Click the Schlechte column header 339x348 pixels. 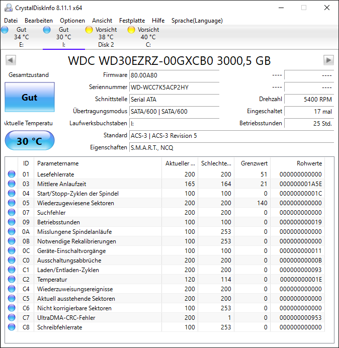click(216, 163)
